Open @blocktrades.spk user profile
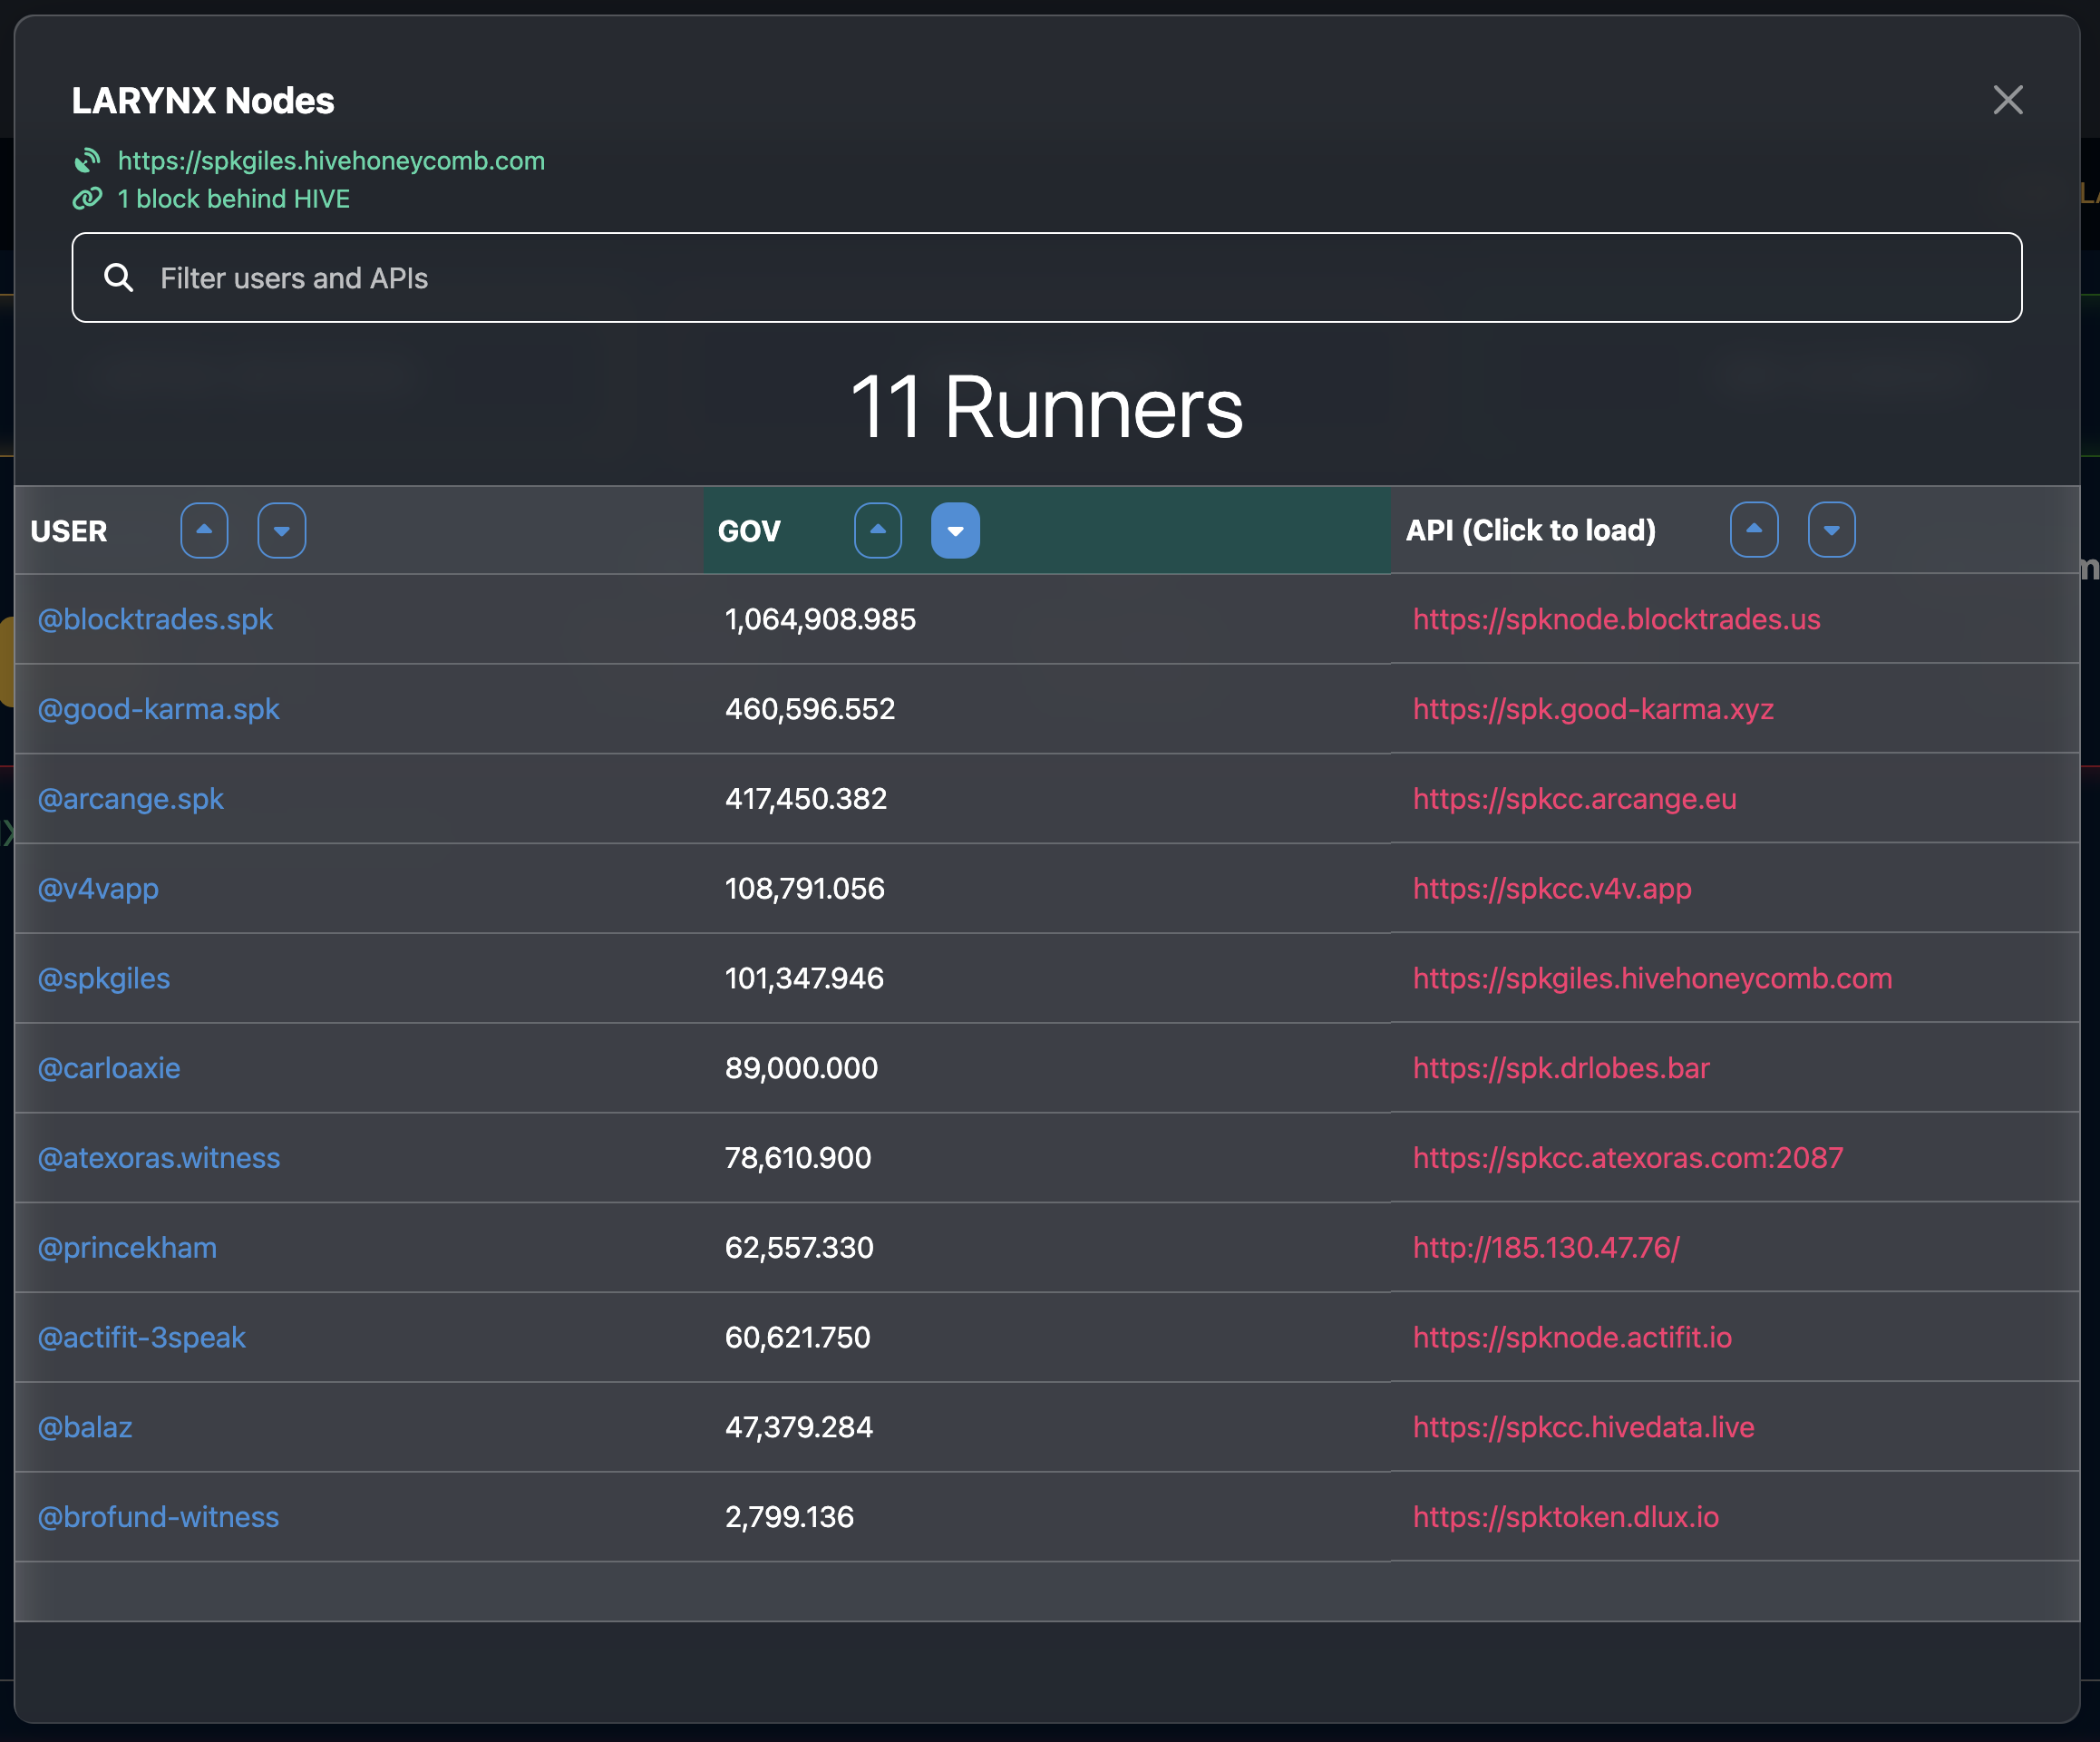 point(155,619)
